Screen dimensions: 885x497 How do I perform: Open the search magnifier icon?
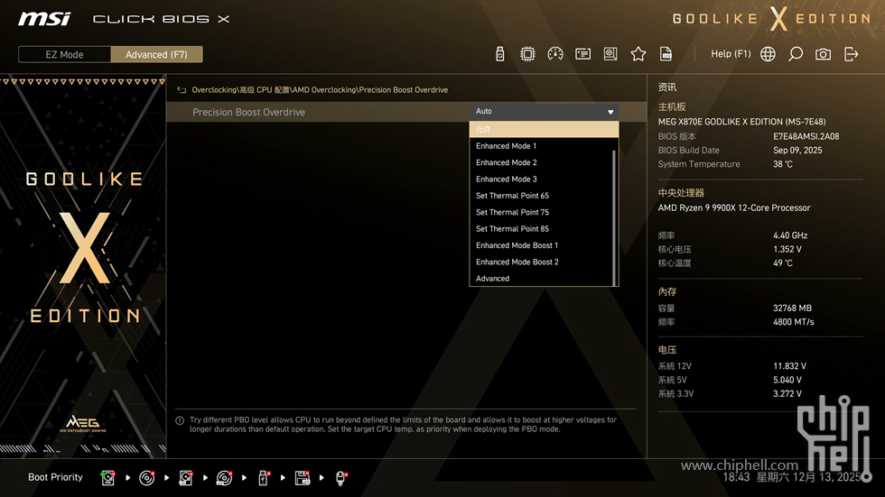click(x=796, y=54)
